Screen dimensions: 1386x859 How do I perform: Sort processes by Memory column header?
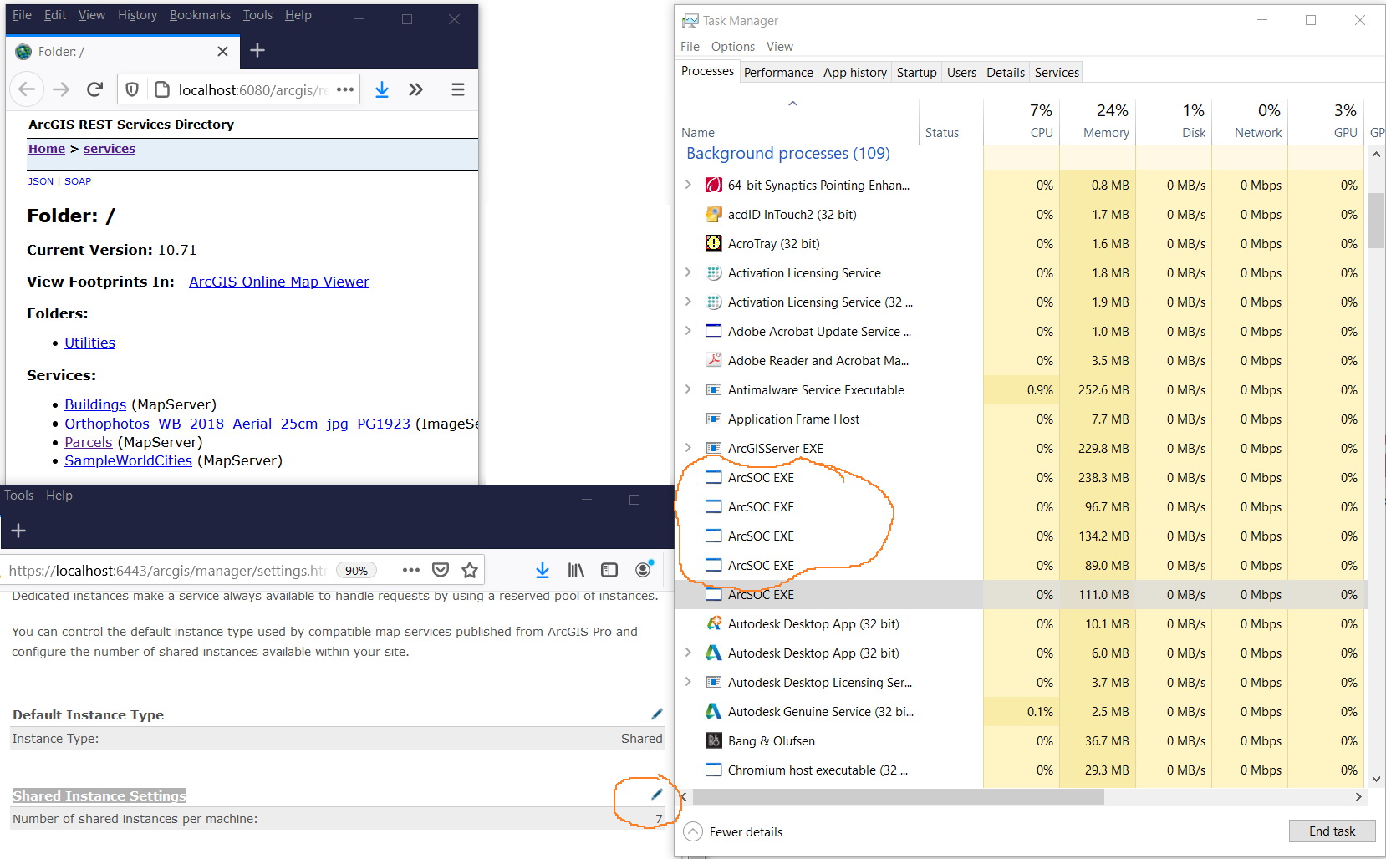(x=1097, y=121)
